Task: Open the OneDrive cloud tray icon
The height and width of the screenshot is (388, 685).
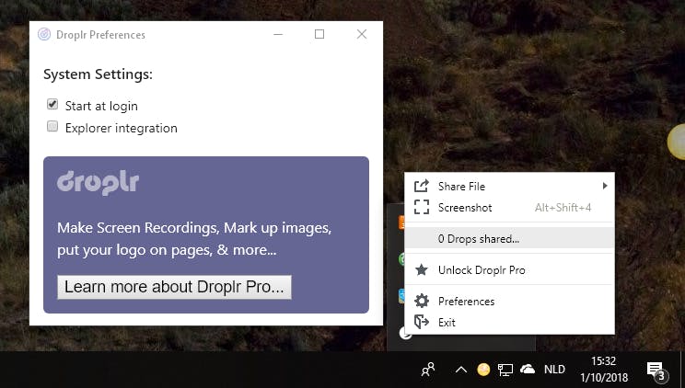Action: point(528,370)
